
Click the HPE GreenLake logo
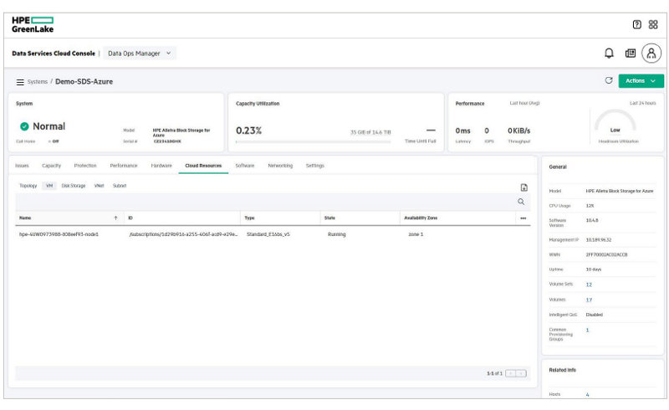point(33,25)
